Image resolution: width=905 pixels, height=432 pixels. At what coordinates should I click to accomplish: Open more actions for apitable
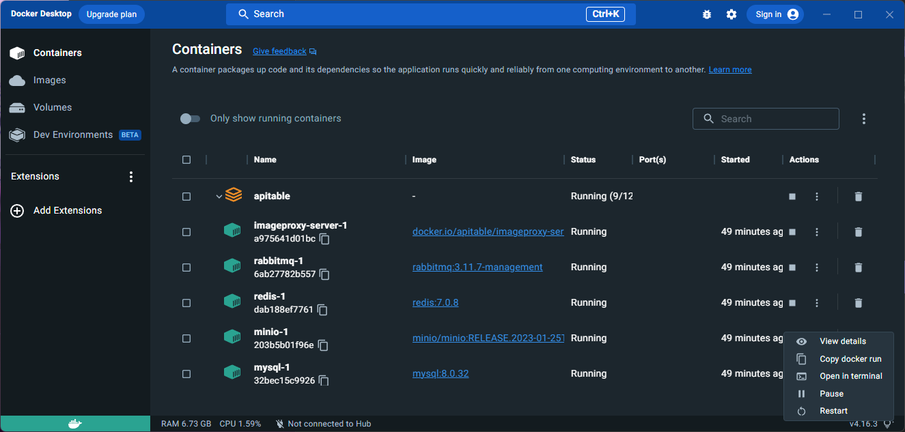click(x=817, y=197)
